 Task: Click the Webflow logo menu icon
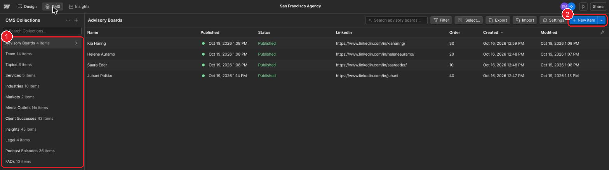(7, 6)
